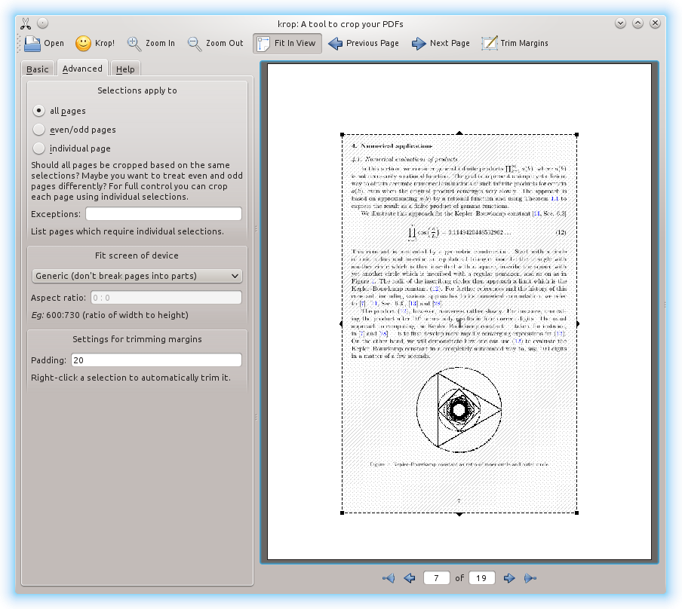The width and height of the screenshot is (682, 609).
Task: Click 'Fit screen of device' heading
Action: tap(137, 256)
